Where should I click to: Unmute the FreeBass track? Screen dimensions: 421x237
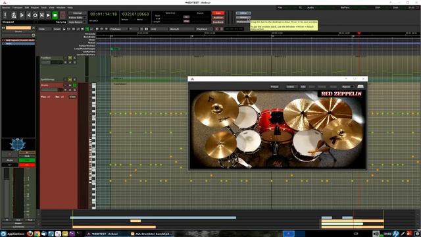(x=70, y=58)
